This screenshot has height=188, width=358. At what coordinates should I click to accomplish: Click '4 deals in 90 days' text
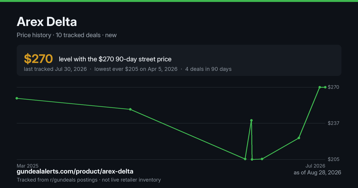[208, 69]
